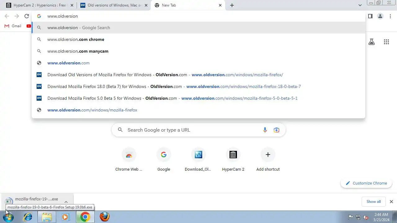Viewport: 397px width, 223px height.
Task: Select 'www.oldversion - Google Search' suggestion
Action: [198, 28]
